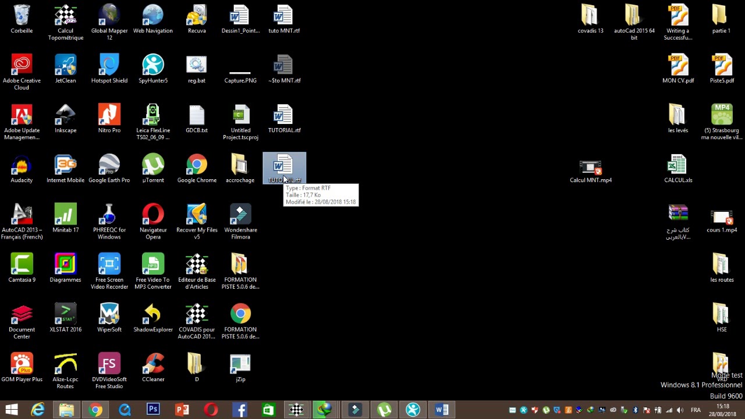Launch Calcul Topométrique shortcut
This screenshot has height=419, width=745.
65,22
